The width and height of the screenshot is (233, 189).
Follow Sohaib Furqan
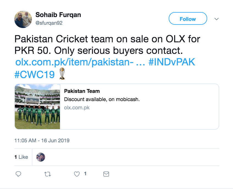point(188,19)
